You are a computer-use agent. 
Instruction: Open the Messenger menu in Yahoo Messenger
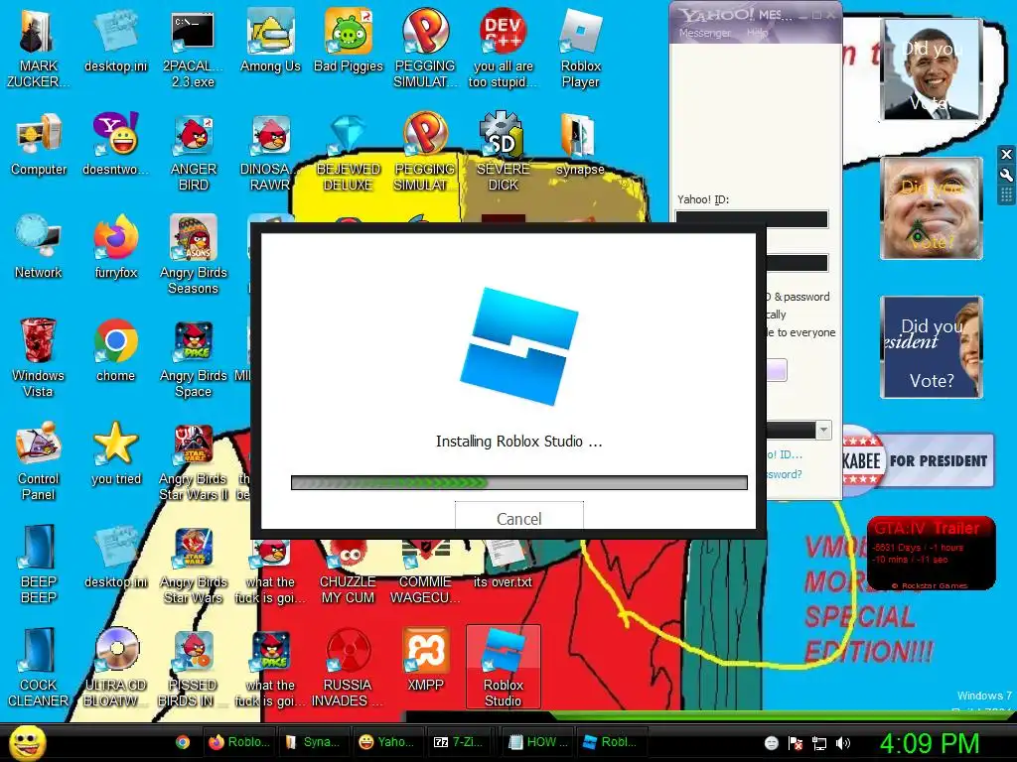(x=704, y=33)
